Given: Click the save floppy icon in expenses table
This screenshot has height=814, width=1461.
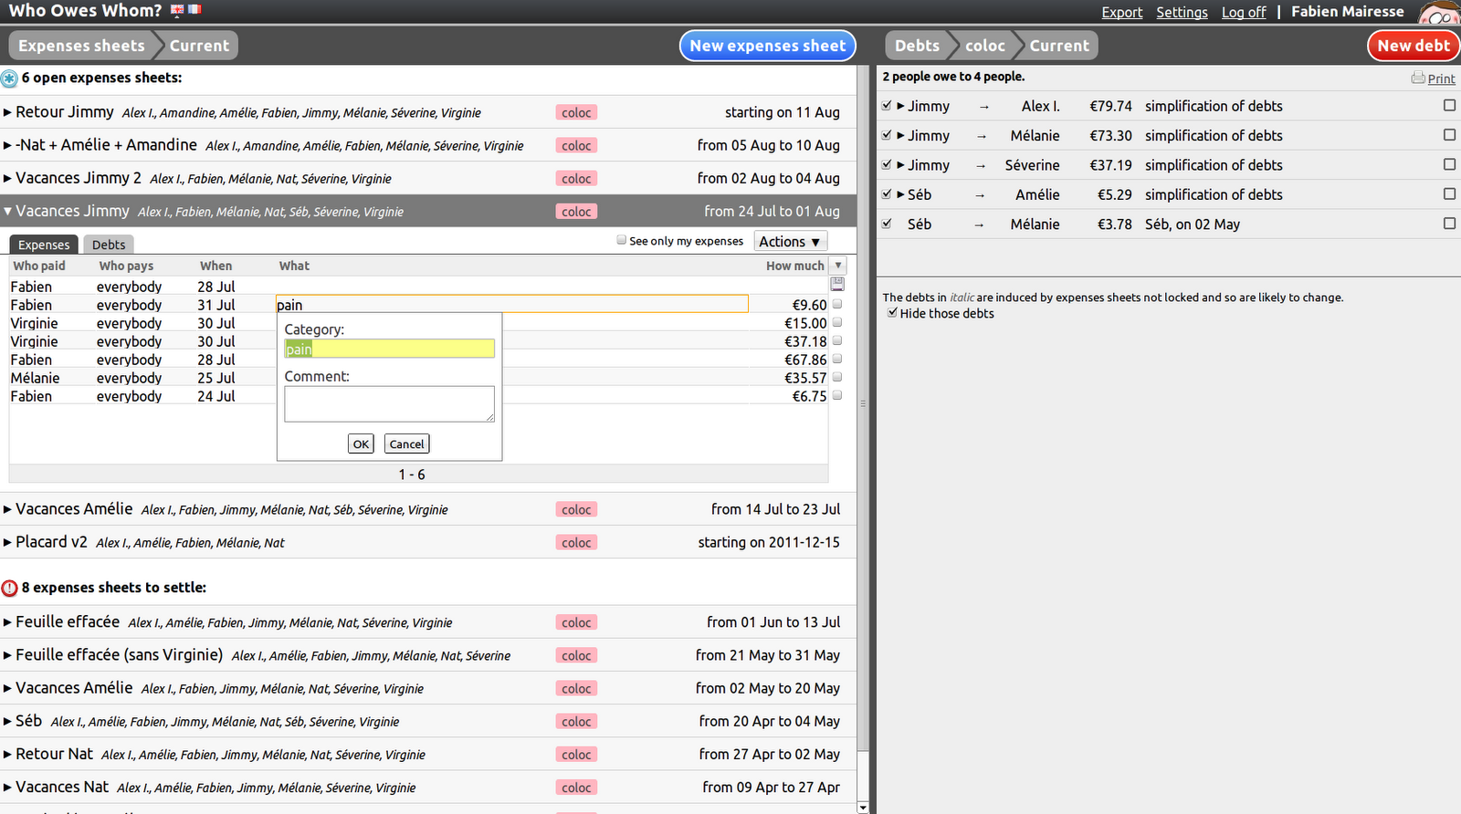Looking at the screenshot, I should pyautogui.click(x=837, y=284).
